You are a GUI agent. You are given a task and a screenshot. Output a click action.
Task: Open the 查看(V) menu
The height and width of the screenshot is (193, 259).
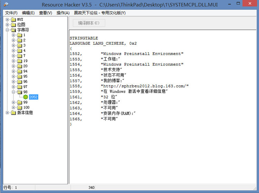tap(46, 13)
